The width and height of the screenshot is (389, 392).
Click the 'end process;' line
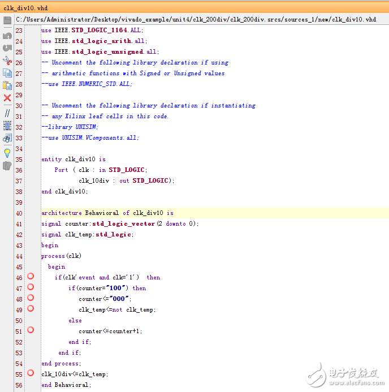point(61,364)
